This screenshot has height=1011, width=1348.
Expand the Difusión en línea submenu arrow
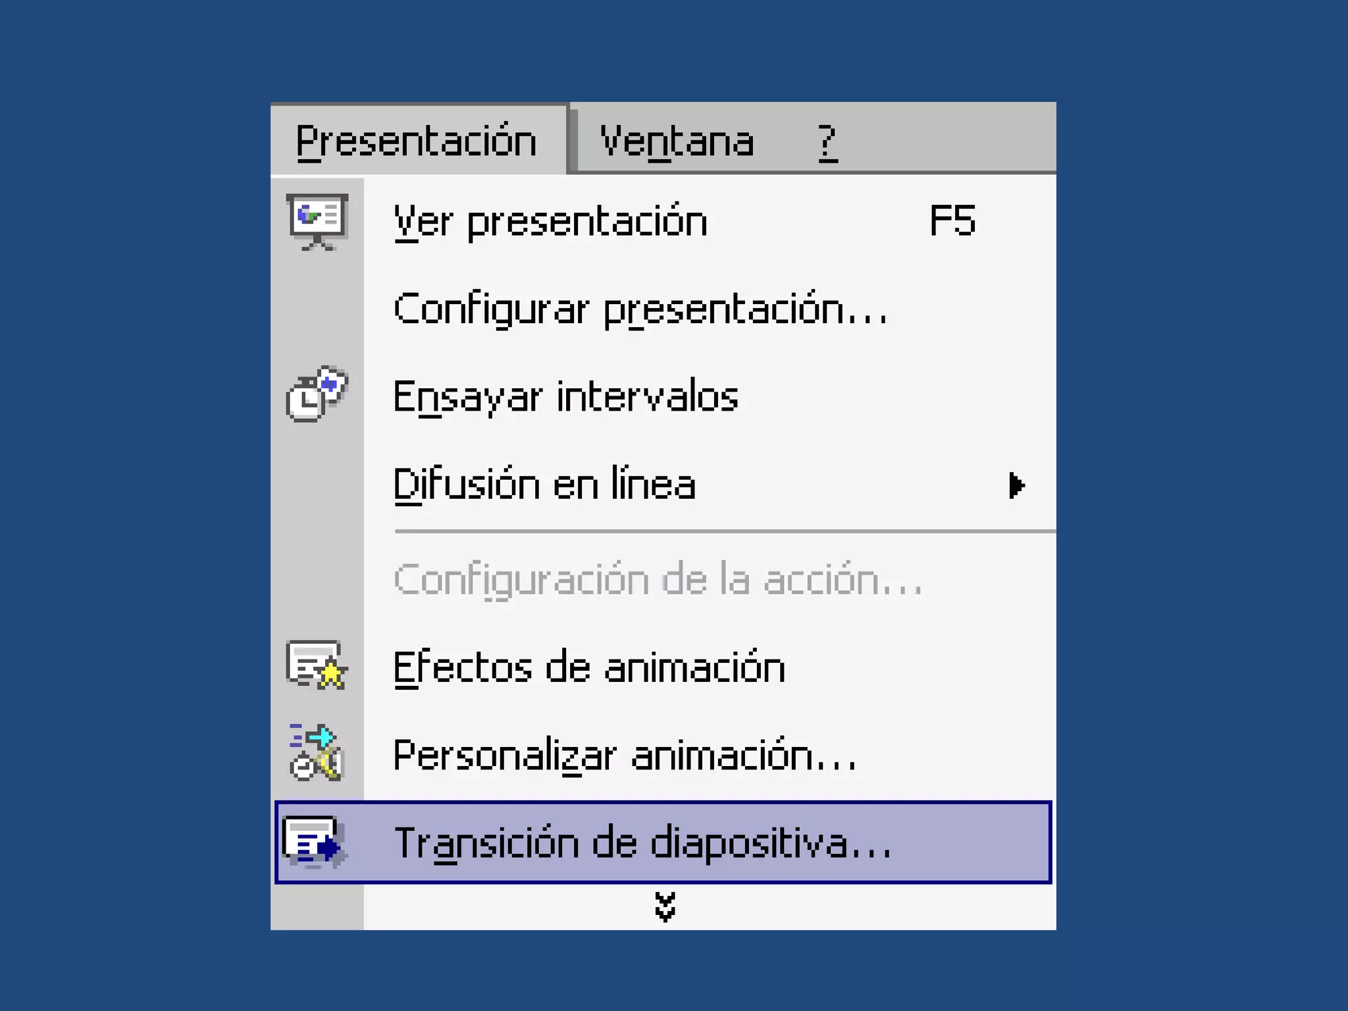[x=1016, y=486]
